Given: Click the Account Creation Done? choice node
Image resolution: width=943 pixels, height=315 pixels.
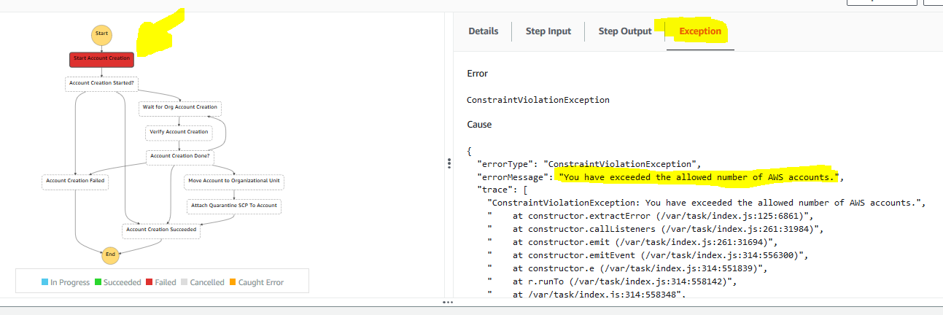Looking at the screenshot, I should click(179, 156).
